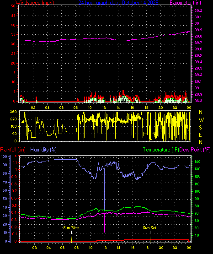The image size is (213, 254).
Task: Click the '10' hour label under the temperature graph
Action: (x=91, y=248)
